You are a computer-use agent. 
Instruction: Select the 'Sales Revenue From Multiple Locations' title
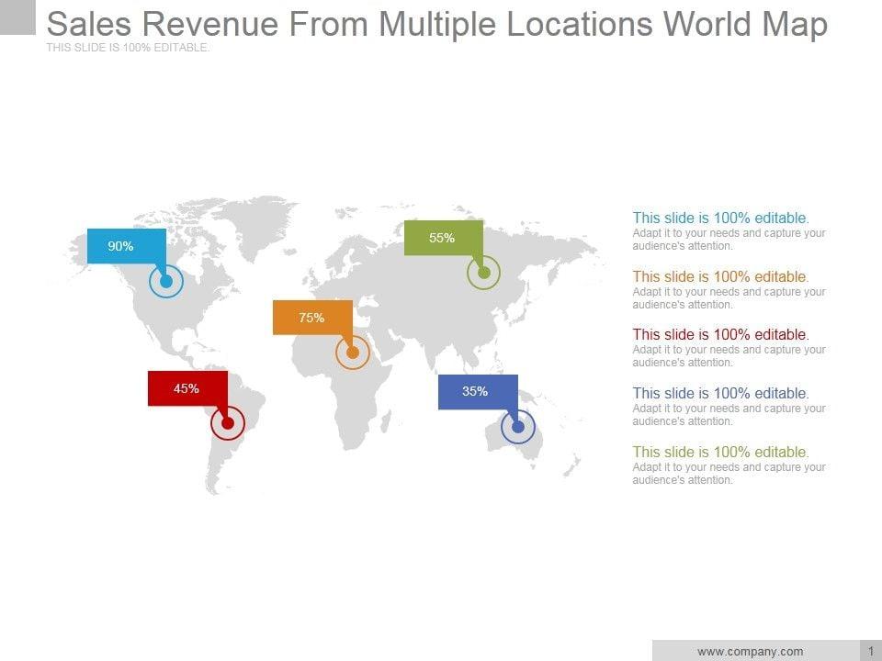point(436,24)
